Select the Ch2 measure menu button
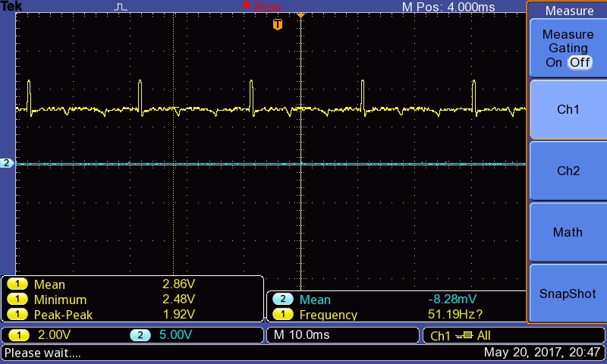607x364 pixels. pos(568,171)
